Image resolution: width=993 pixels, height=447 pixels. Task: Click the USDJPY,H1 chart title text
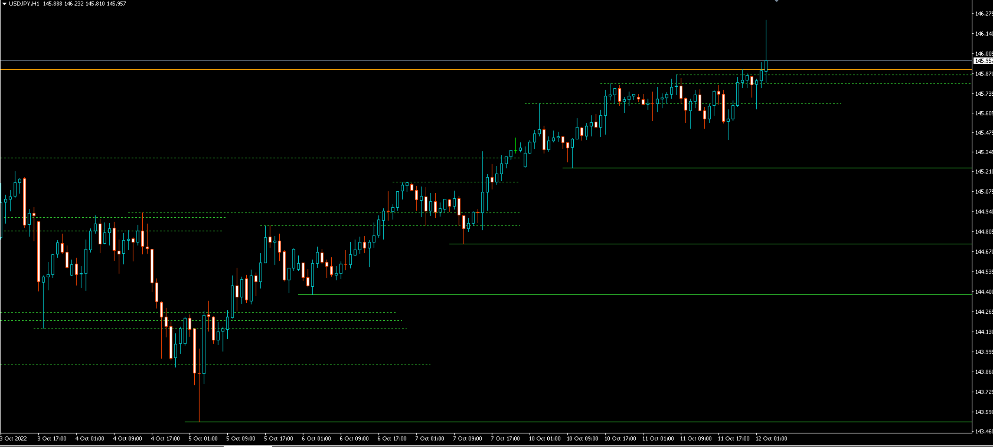24,3
